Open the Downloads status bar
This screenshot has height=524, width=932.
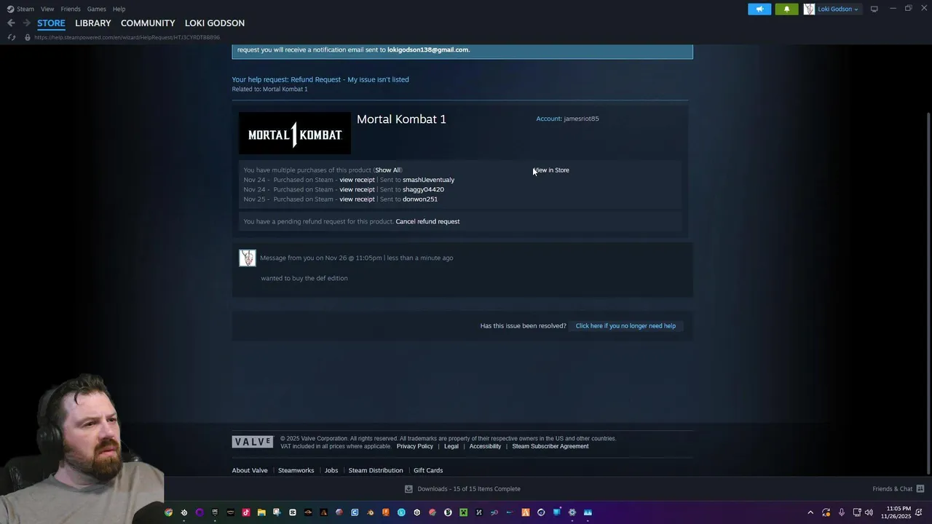point(463,489)
